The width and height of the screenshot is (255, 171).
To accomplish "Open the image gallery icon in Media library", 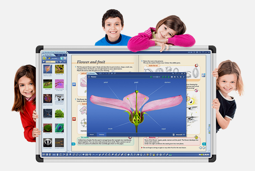I will click(65, 58).
